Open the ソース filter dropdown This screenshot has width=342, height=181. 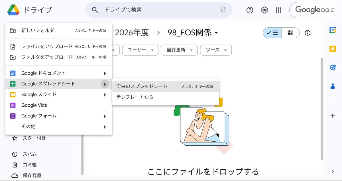tap(216, 50)
